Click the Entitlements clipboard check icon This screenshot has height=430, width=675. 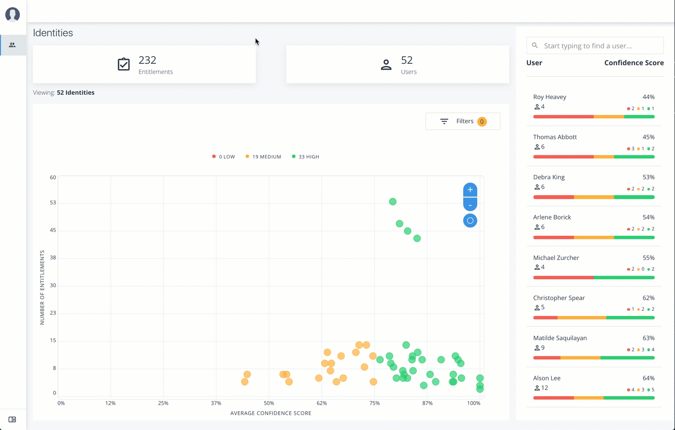click(124, 64)
